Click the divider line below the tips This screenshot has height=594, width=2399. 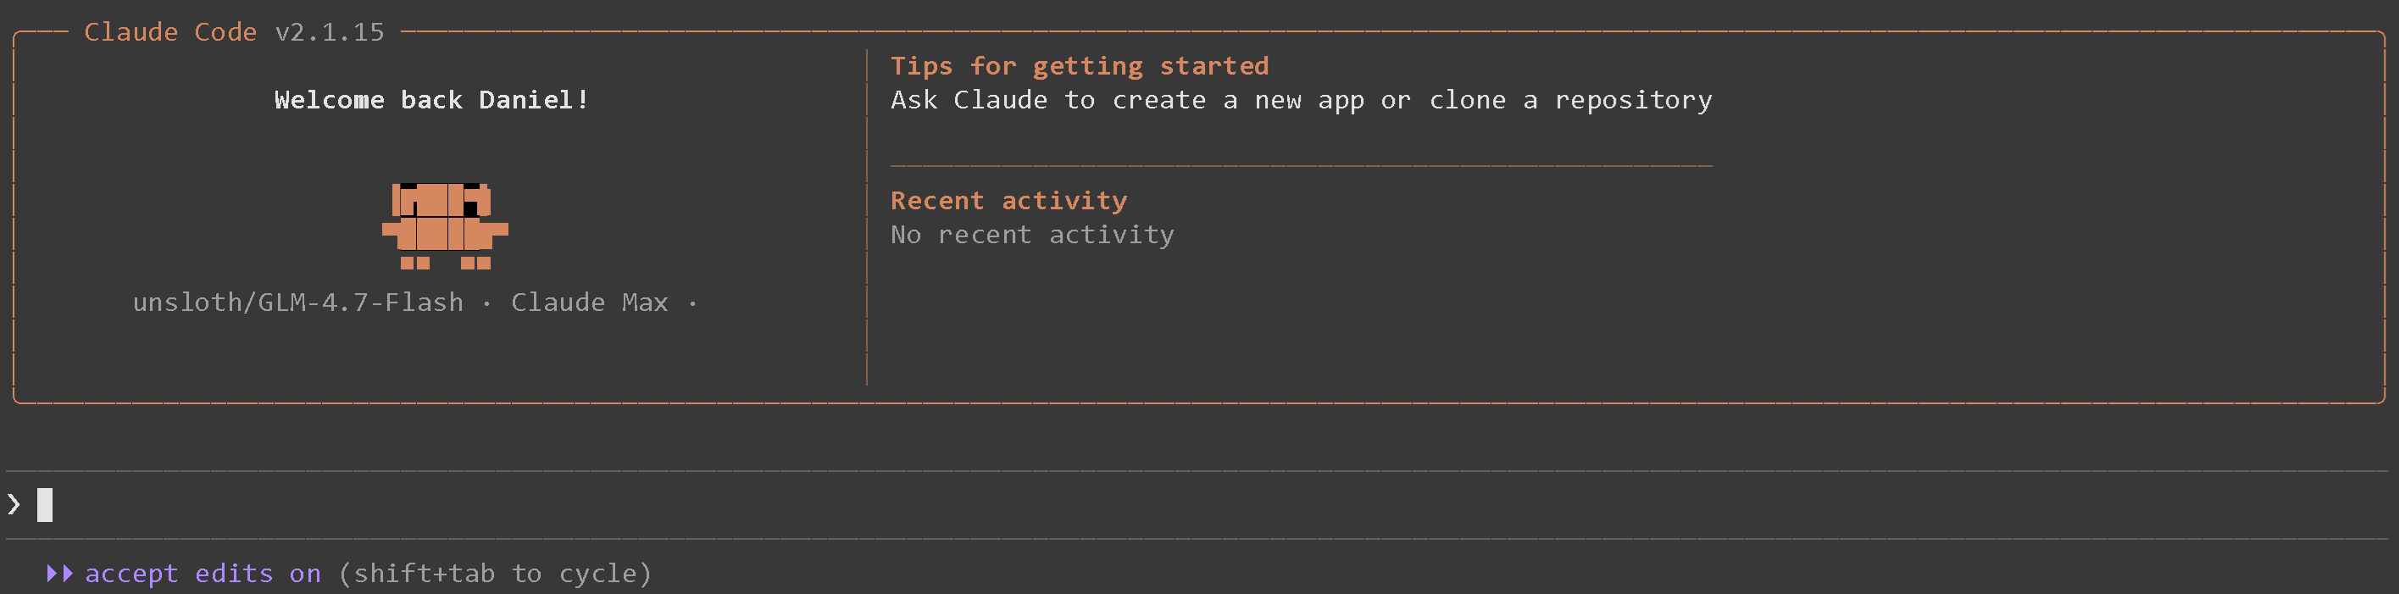[x=1300, y=166]
